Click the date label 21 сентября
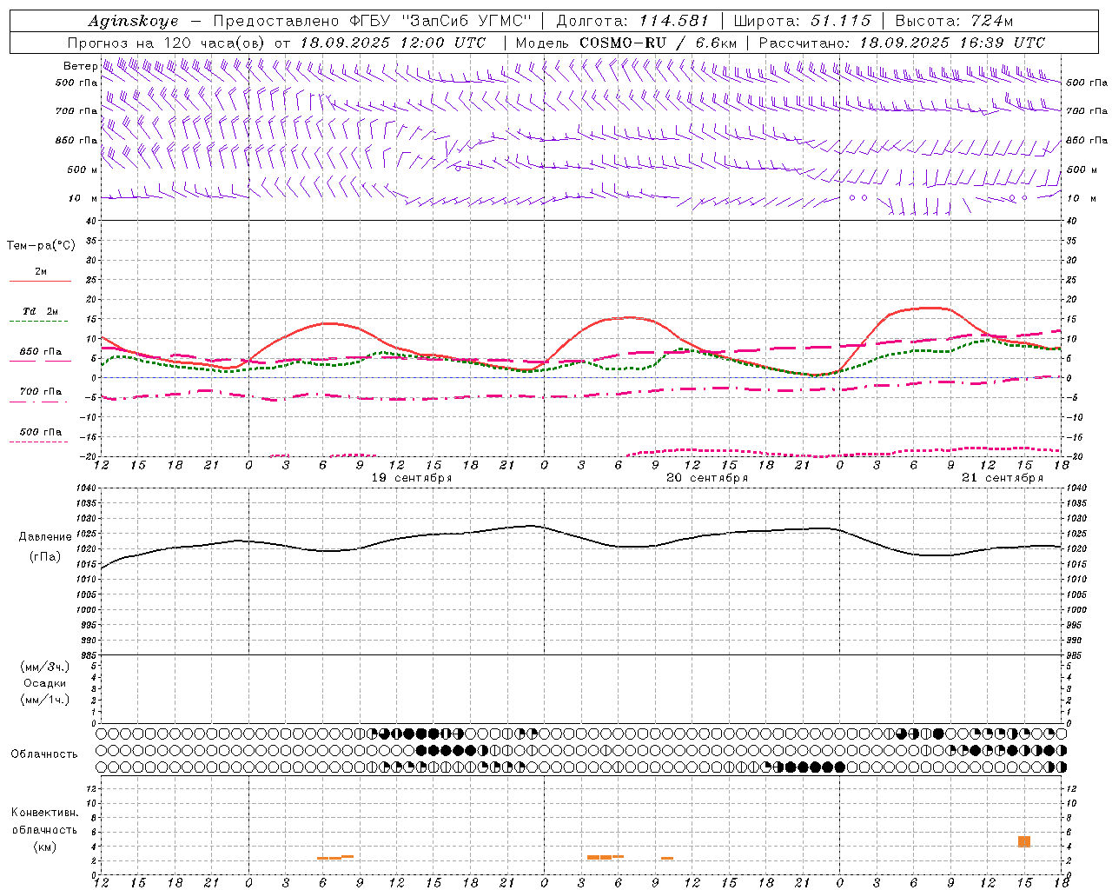Viewport: 1112px width, 890px height. tap(1003, 478)
